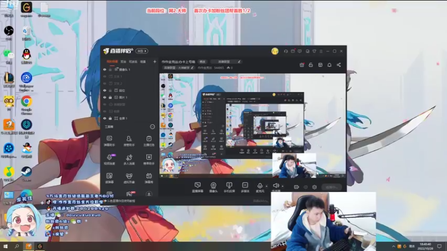
Task: Unlock the 全屏 1 source padlock
Action: pos(110,118)
